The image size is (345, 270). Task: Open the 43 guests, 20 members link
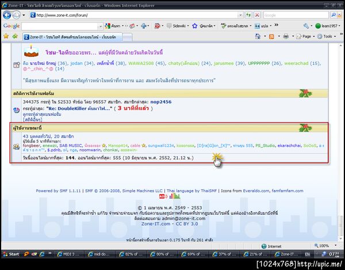click(x=48, y=136)
